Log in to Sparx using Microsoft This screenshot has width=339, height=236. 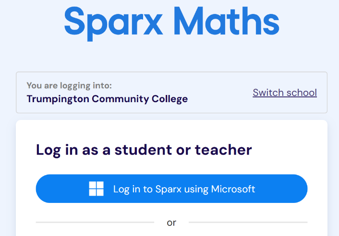[171, 189]
